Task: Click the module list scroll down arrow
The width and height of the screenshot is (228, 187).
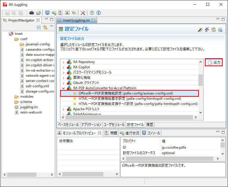Action: pos(200,112)
